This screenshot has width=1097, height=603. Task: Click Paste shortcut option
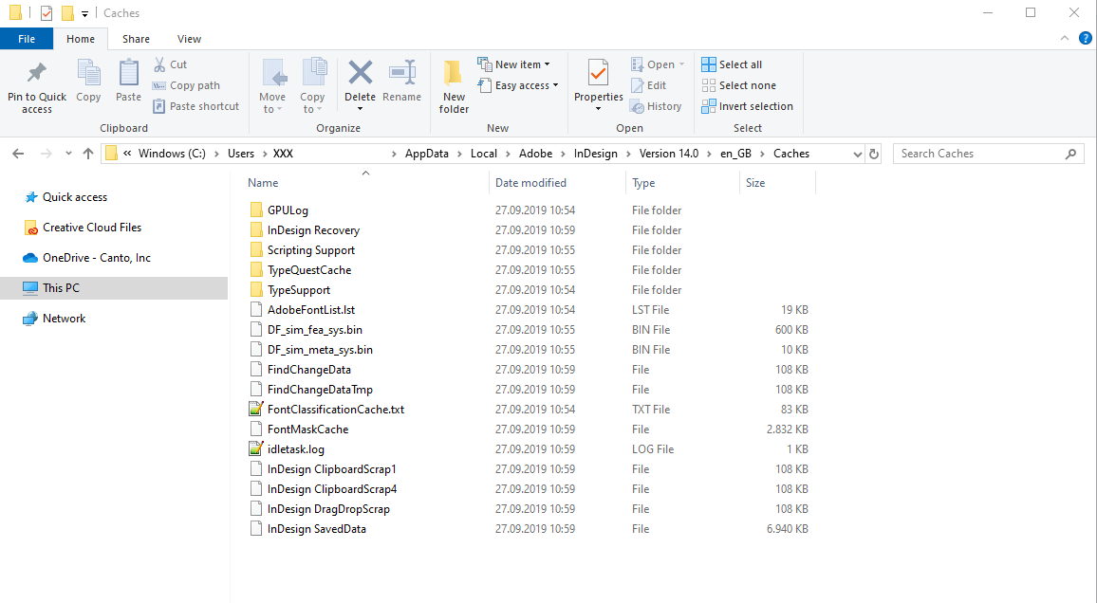195,106
